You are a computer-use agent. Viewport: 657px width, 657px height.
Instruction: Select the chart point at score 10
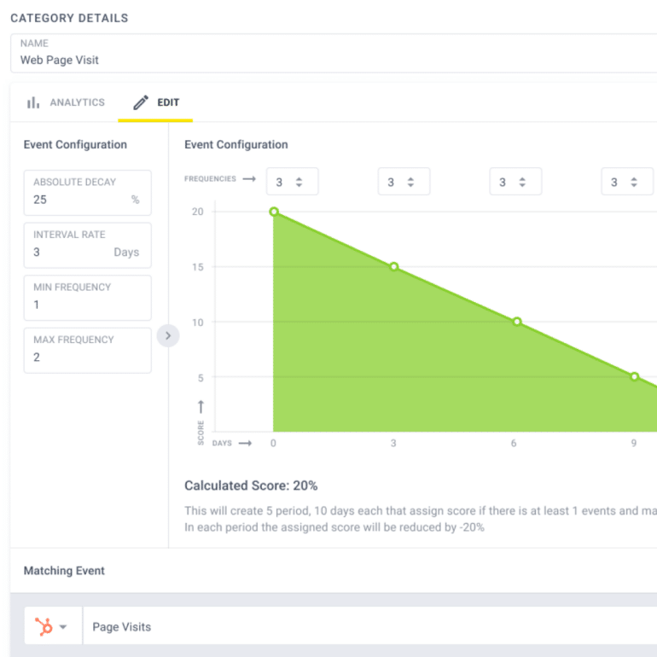pos(517,322)
